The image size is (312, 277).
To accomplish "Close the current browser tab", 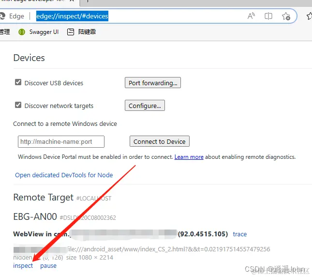I will coord(72,1).
